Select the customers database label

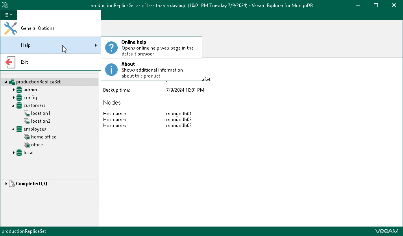[x=35, y=105]
